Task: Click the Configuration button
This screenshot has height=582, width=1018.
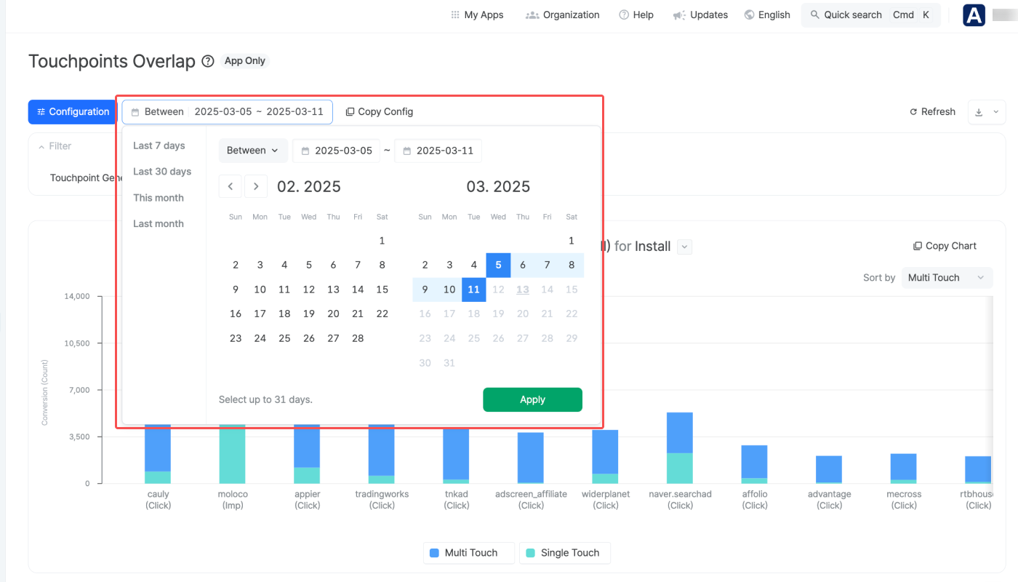Action: 72,111
